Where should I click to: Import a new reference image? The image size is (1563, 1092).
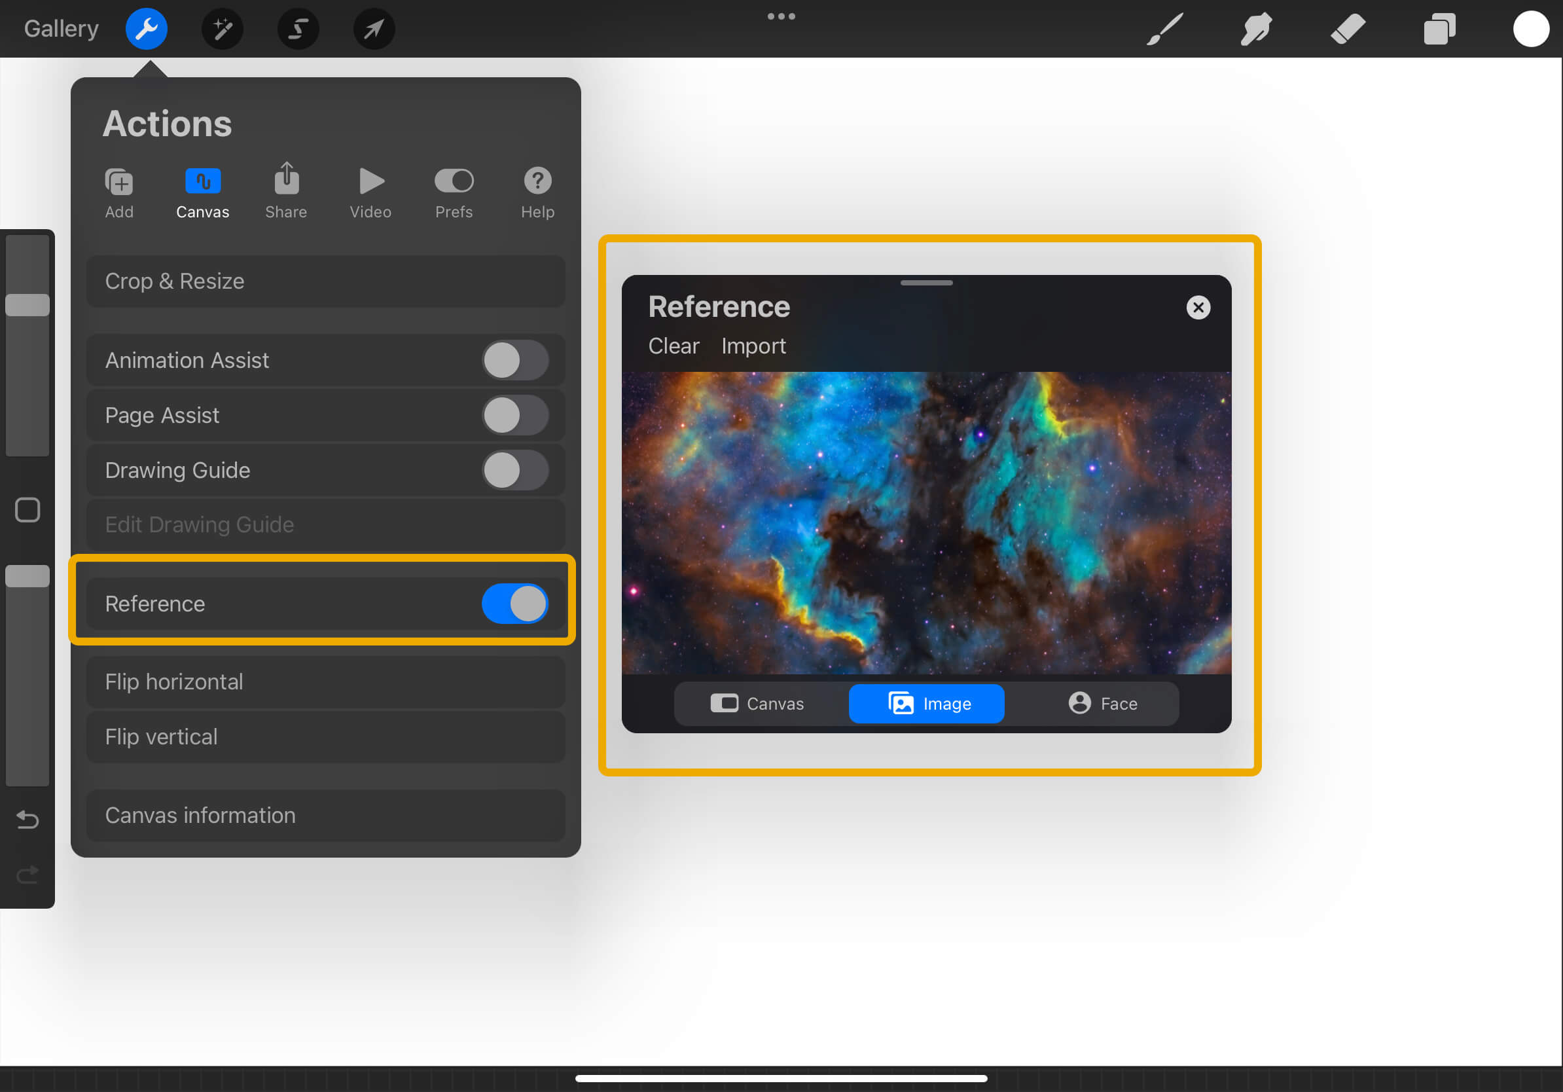click(753, 346)
